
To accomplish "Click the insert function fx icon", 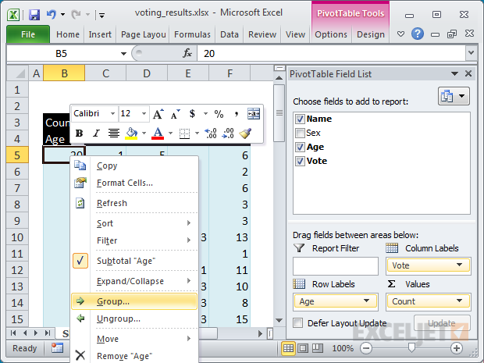I will pos(187,53).
